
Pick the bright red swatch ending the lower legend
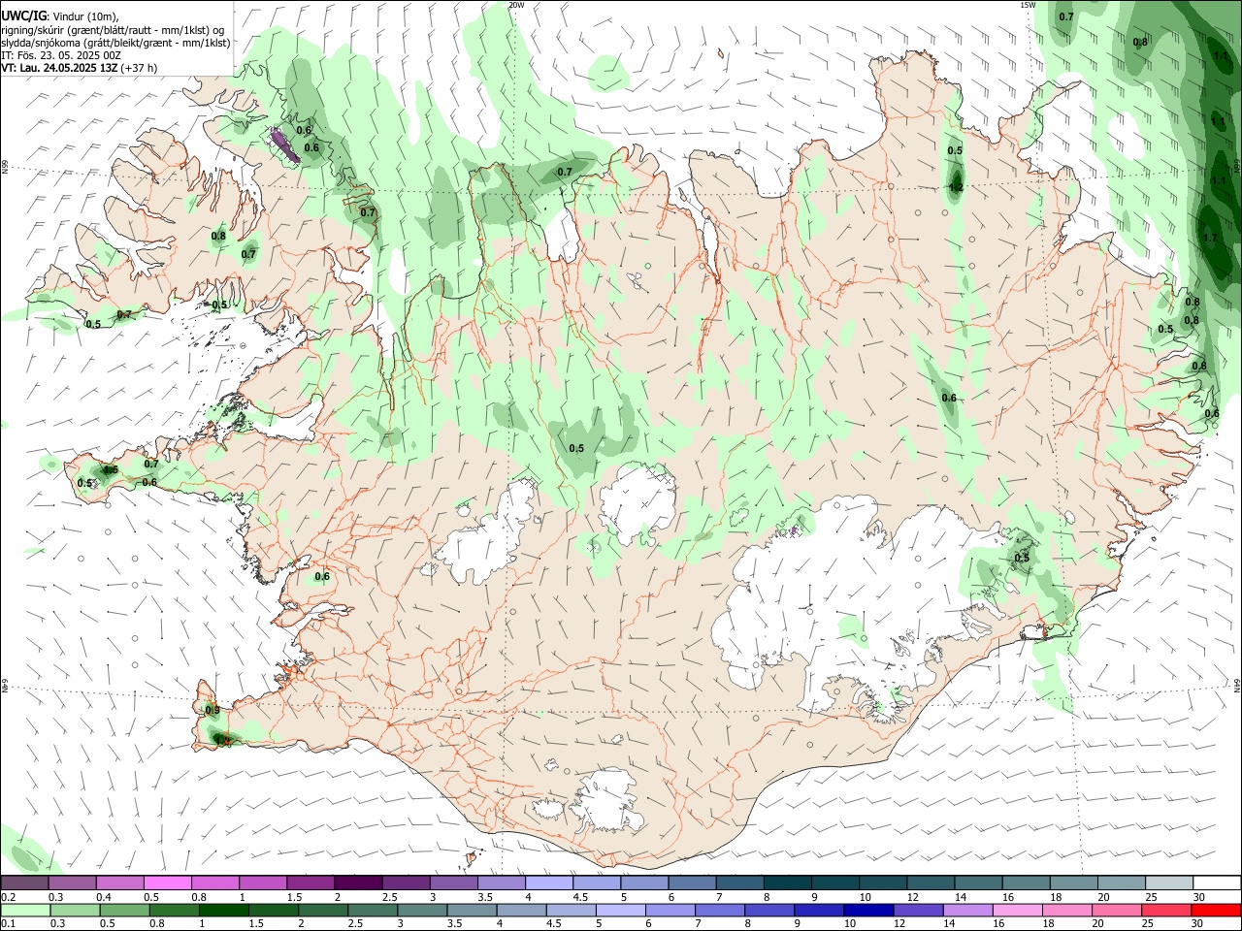tap(1216, 910)
